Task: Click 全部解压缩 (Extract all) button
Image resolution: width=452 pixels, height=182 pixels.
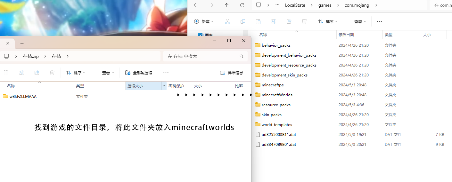Action: [139, 73]
